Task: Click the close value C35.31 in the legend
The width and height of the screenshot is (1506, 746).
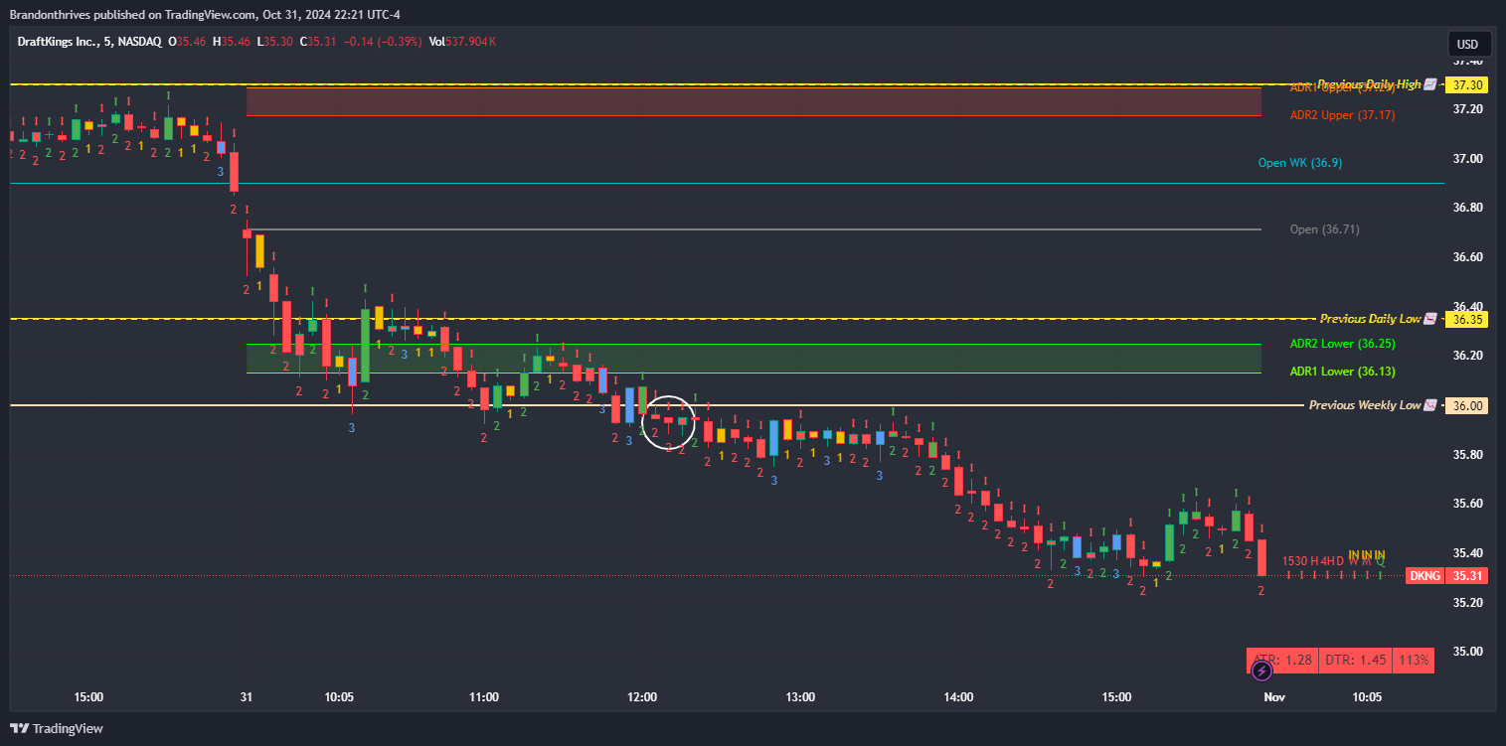Action: (x=318, y=42)
